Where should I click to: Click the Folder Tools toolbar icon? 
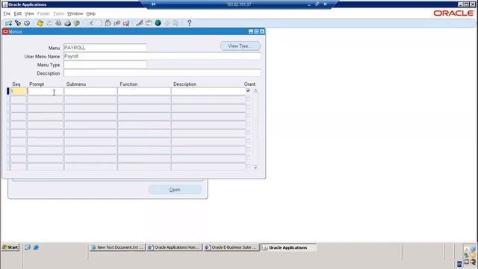176,23
